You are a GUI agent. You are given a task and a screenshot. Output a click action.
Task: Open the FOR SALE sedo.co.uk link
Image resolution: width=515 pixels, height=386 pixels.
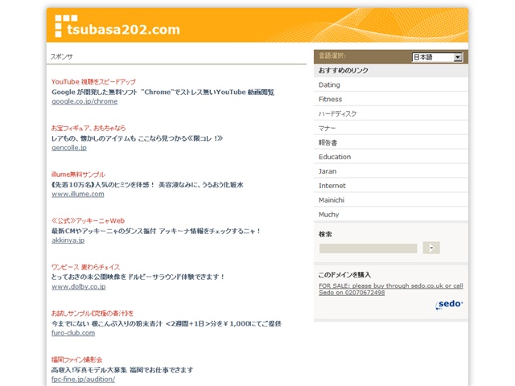(391, 289)
